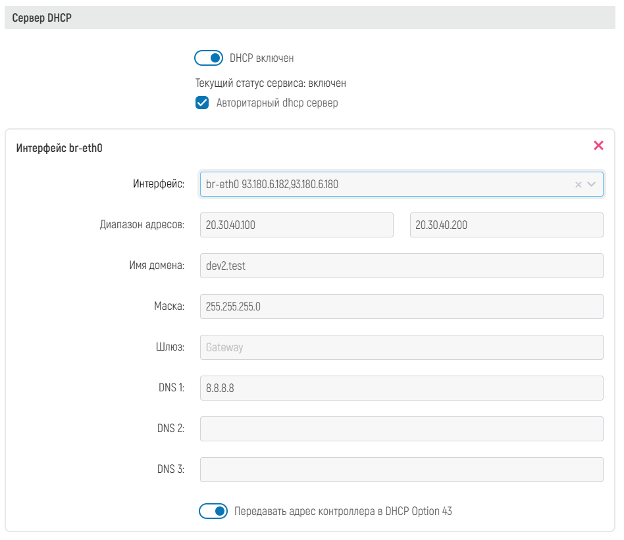This screenshot has width=624, height=540.
Task: Click the DNS 1 field with 8.8.8.8
Action: point(402,388)
